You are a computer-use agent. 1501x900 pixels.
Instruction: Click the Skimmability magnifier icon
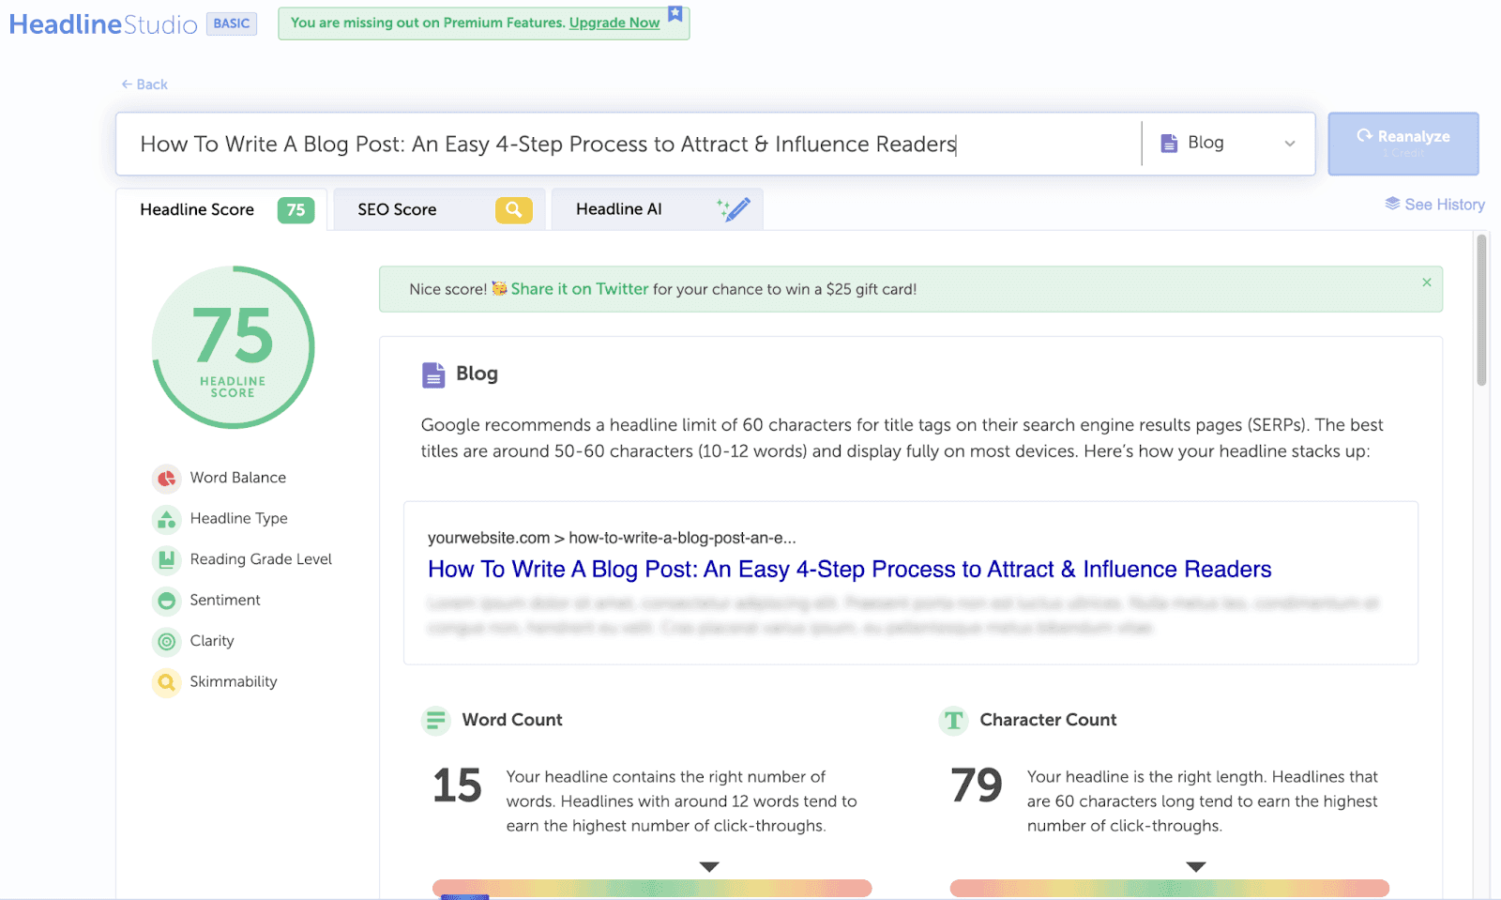(x=166, y=682)
